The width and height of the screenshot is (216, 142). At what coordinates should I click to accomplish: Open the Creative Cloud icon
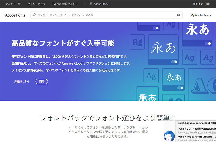click(x=208, y=4)
